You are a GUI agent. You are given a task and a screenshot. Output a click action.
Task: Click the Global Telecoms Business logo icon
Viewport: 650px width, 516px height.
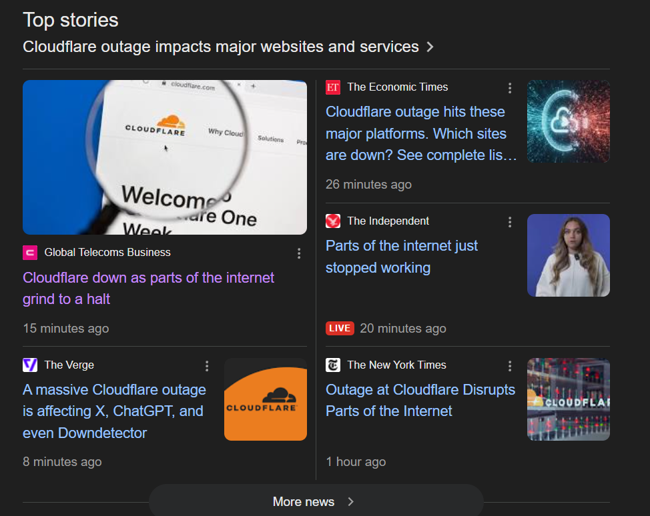(x=30, y=253)
